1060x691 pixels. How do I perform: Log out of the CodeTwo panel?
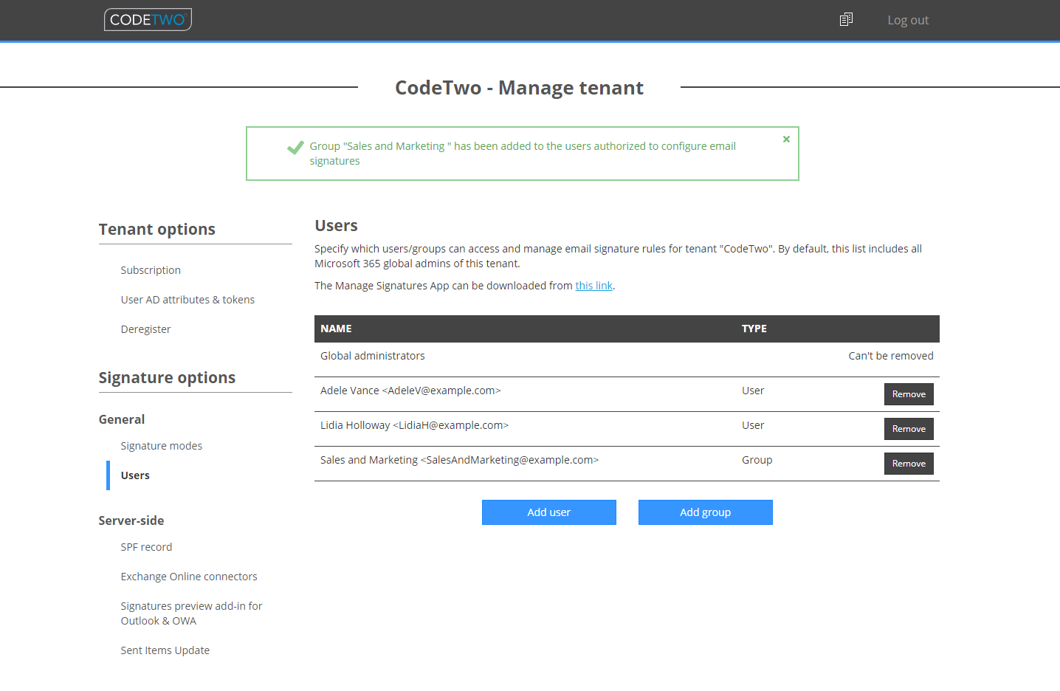click(x=908, y=20)
